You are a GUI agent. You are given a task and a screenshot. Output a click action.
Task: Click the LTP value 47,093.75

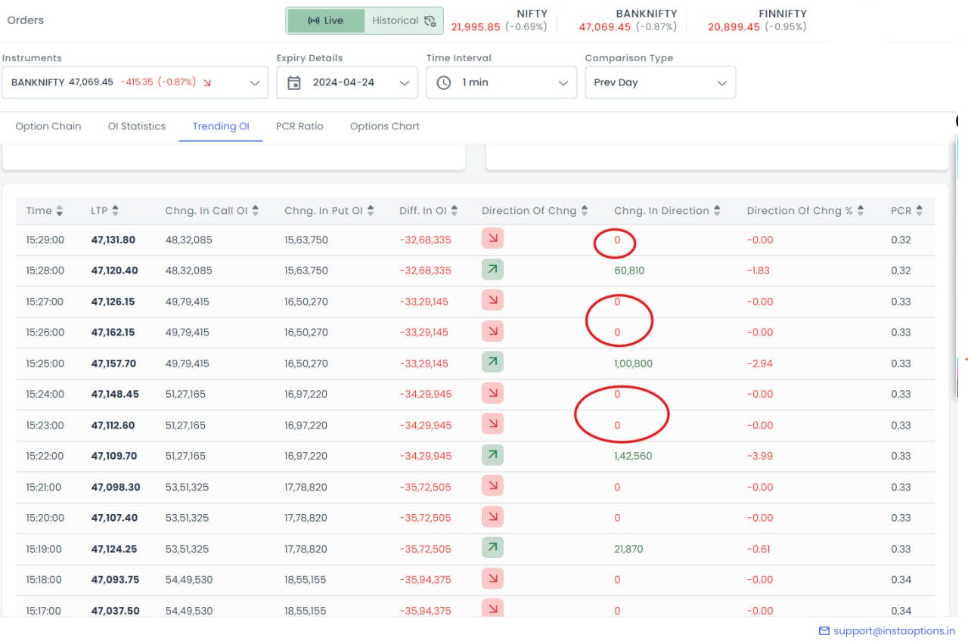point(115,581)
